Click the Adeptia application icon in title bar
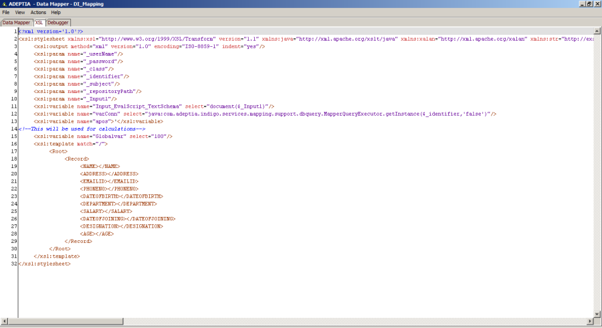602x328 pixels. (x=4, y=4)
